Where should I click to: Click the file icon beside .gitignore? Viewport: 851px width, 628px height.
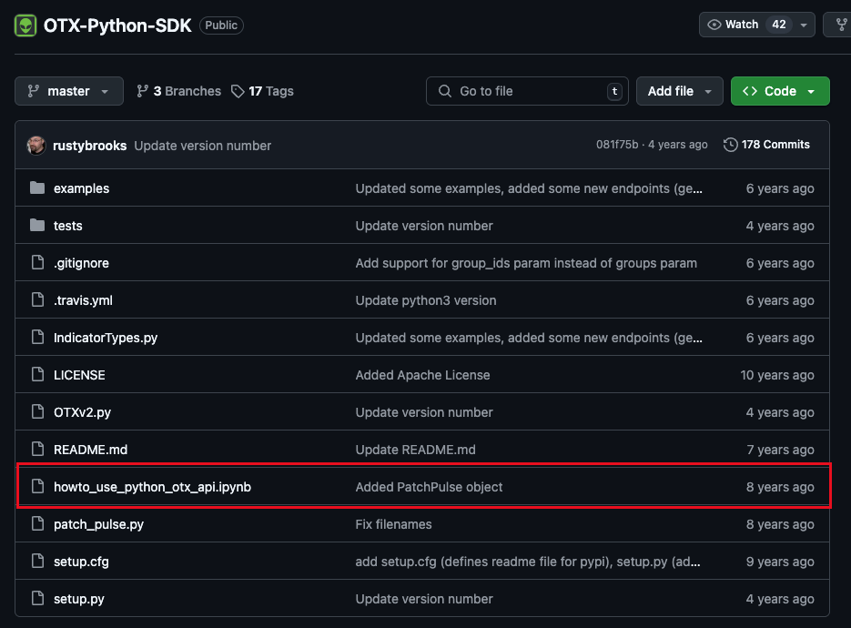37,263
